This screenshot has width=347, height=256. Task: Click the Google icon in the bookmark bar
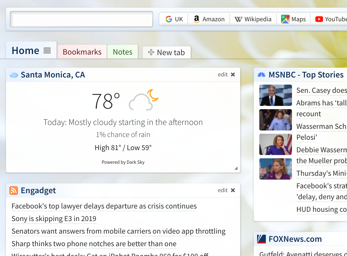point(169,19)
